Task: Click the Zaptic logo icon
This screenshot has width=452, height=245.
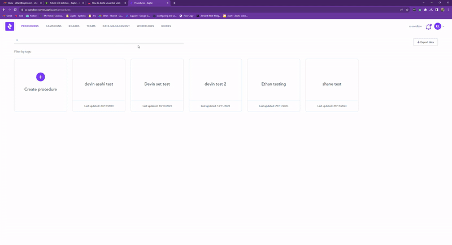Action: [x=10, y=26]
